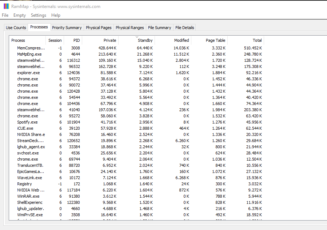Screen dimensions: 327x230
Task: Sort by the Process column header
Action: (27, 40)
